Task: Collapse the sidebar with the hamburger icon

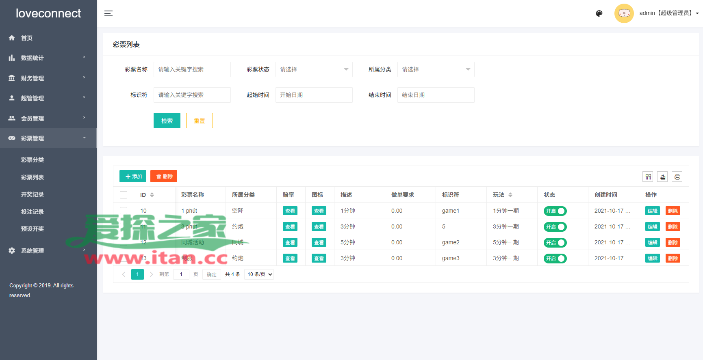Action: pyautogui.click(x=108, y=13)
